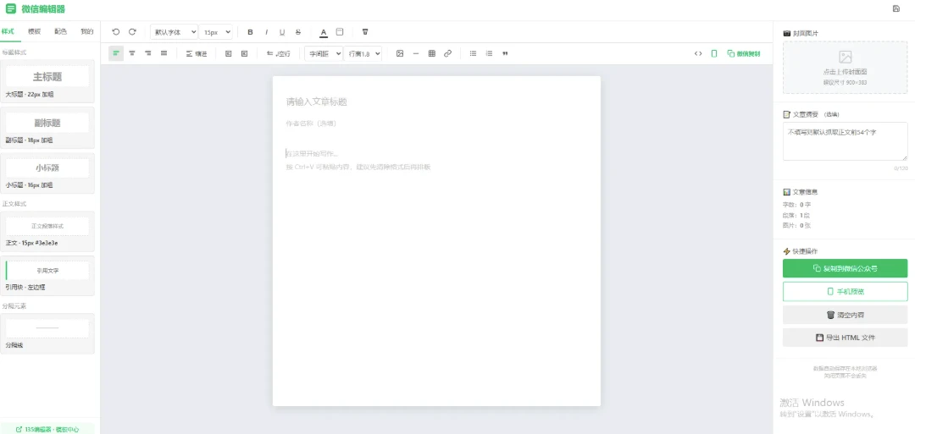Viewport: 926px width, 434px height.
Task: Click the 标题样式 section label
Action: 14,52
